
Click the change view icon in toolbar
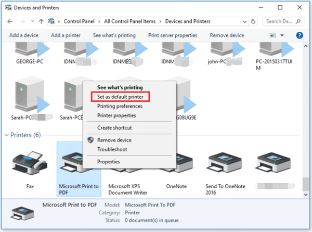coord(272,35)
